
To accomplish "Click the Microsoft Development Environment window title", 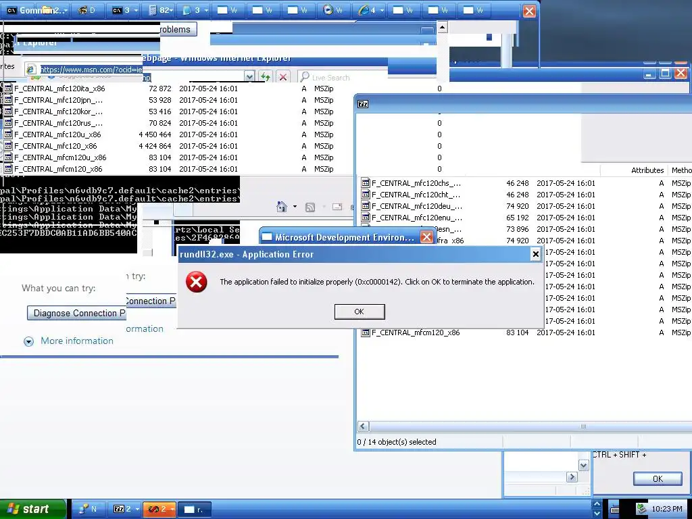I will (x=345, y=237).
